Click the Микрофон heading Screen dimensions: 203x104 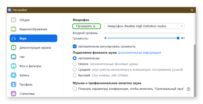81,20
